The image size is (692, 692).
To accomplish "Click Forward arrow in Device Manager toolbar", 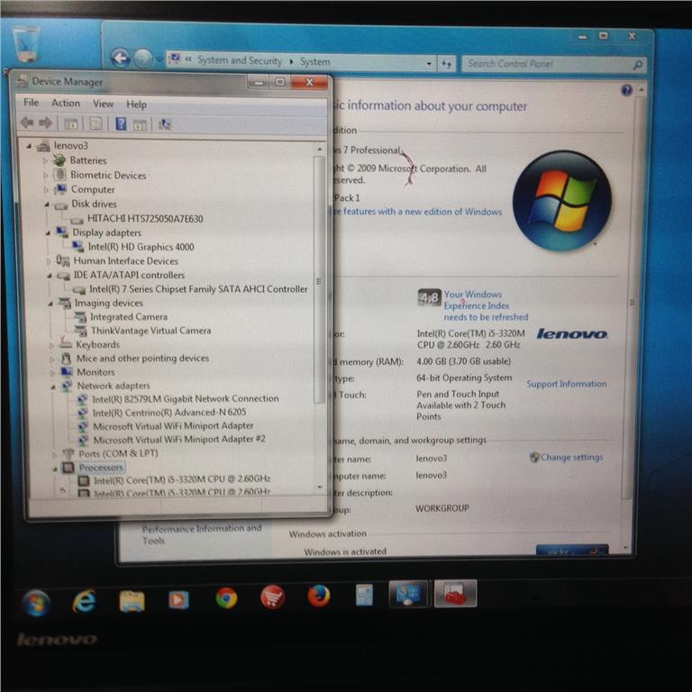I will coord(45,123).
